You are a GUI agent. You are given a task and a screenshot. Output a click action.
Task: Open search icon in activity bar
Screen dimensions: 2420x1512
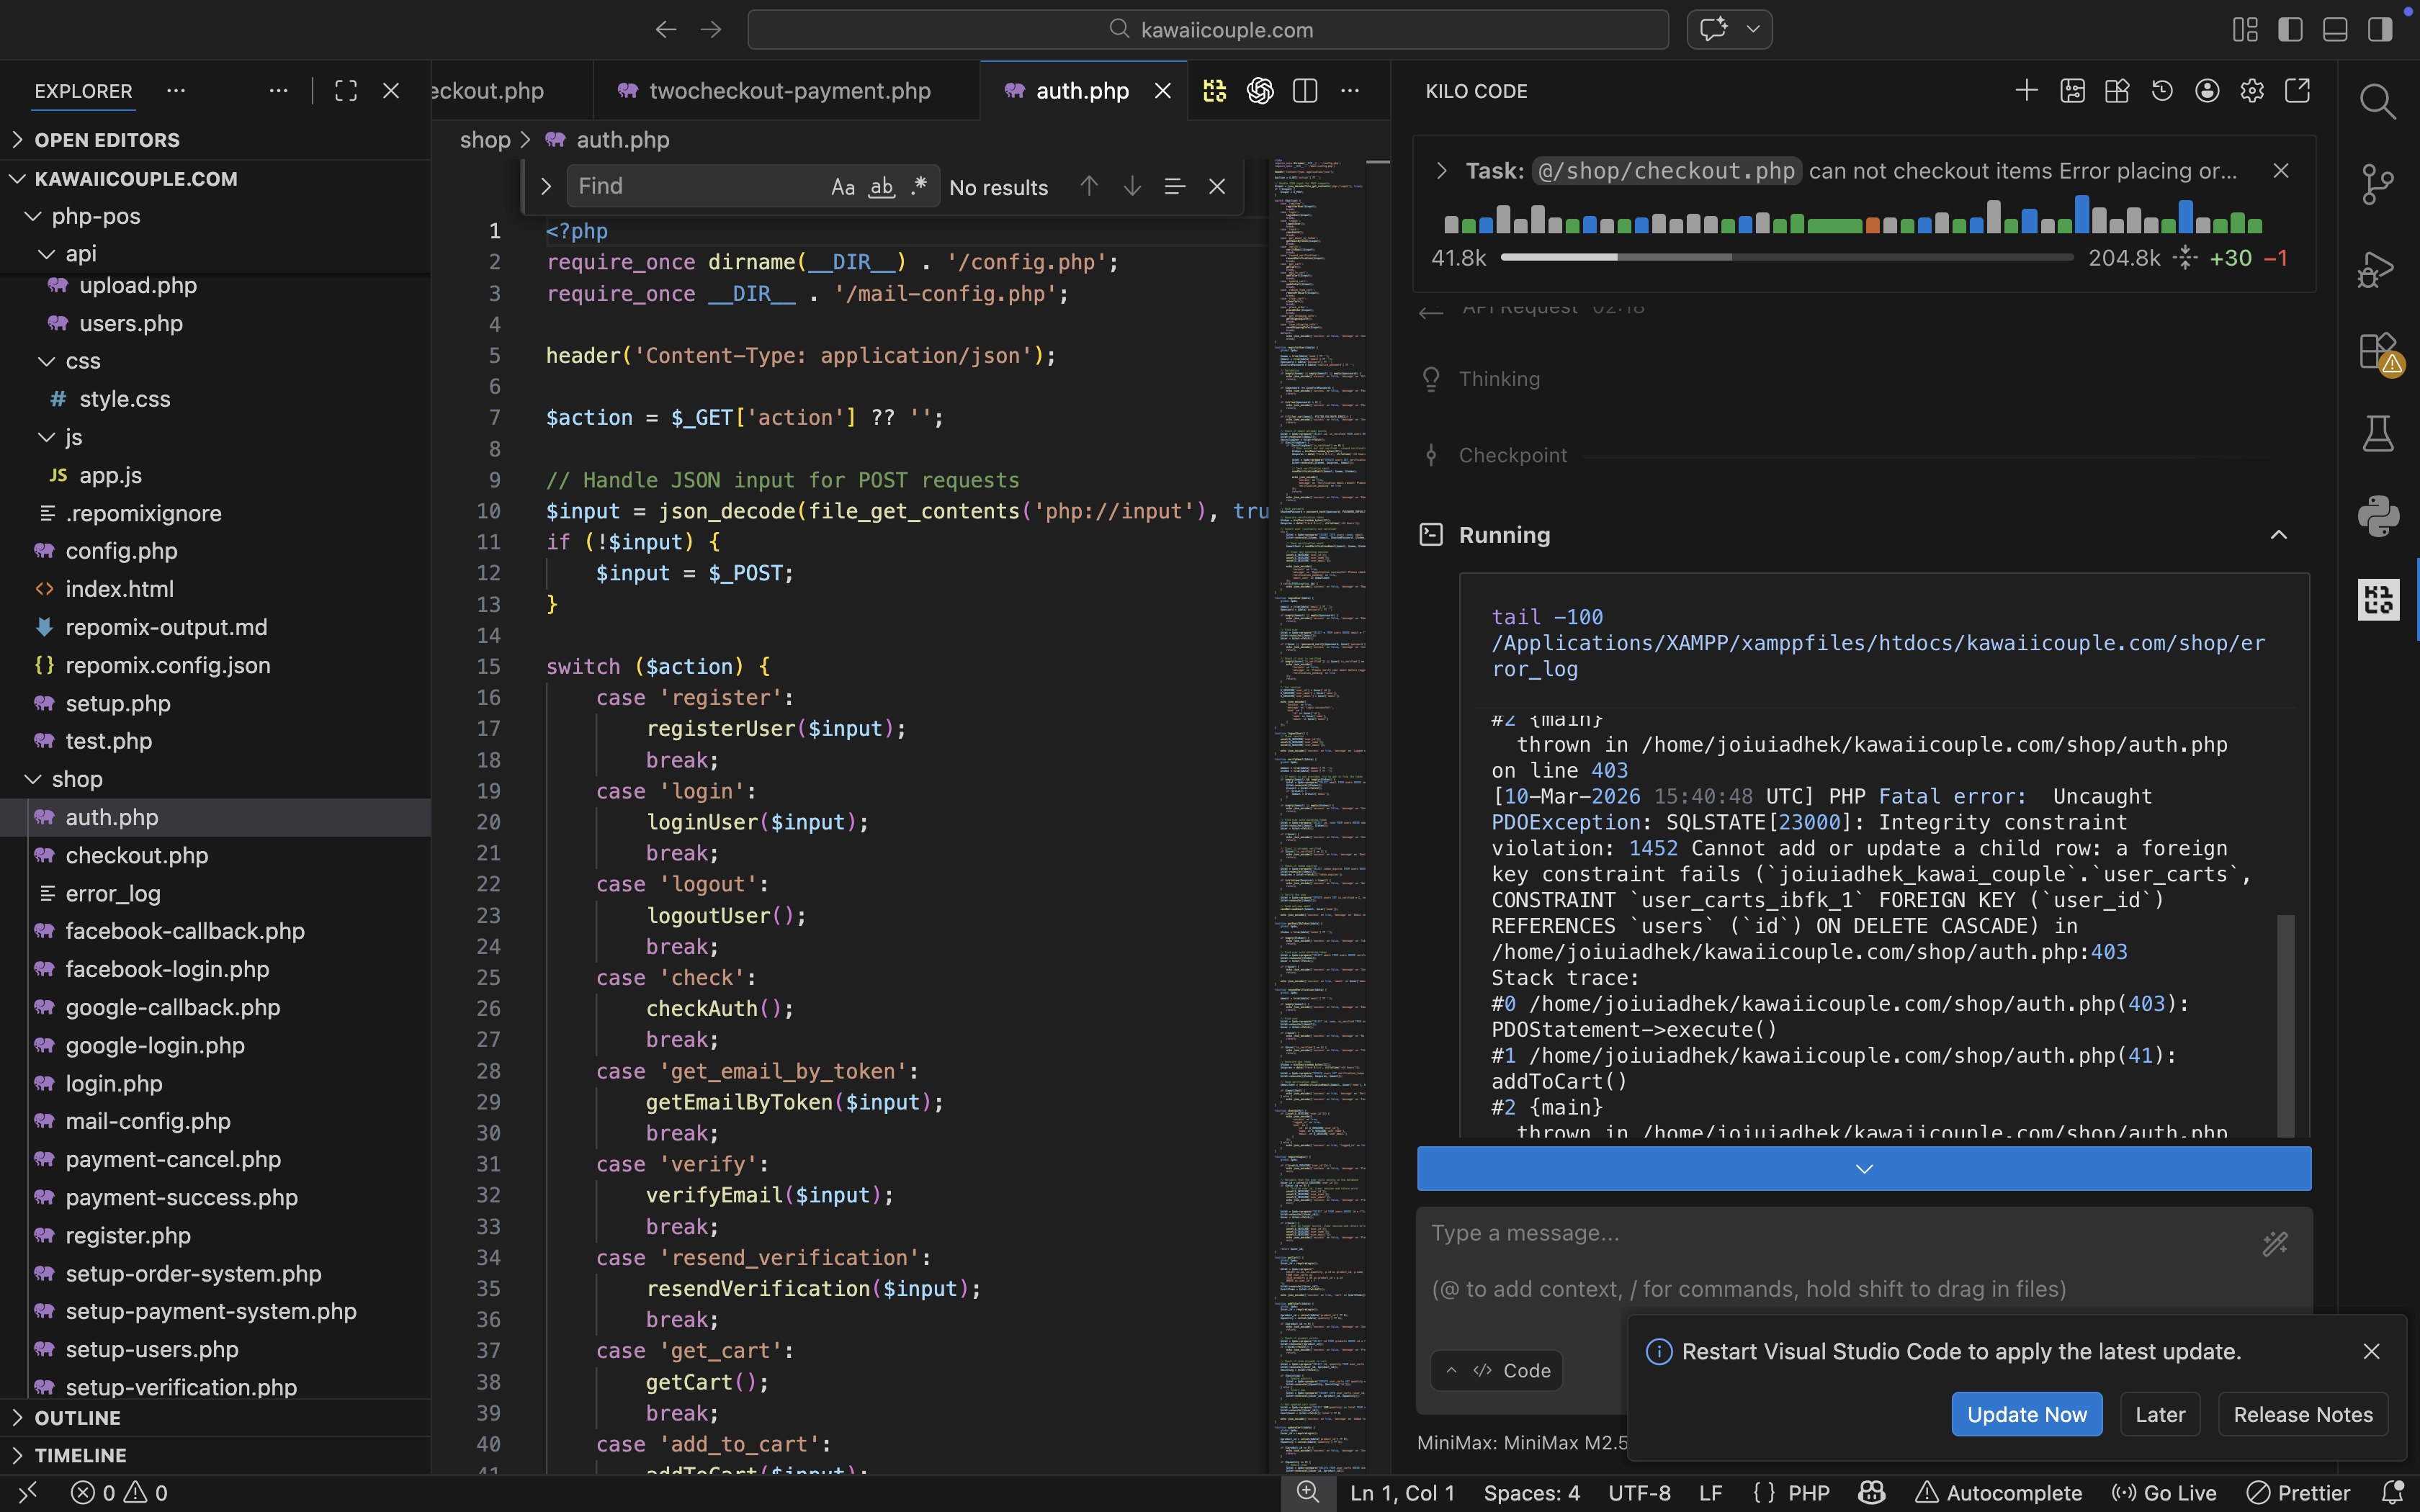[x=2377, y=101]
